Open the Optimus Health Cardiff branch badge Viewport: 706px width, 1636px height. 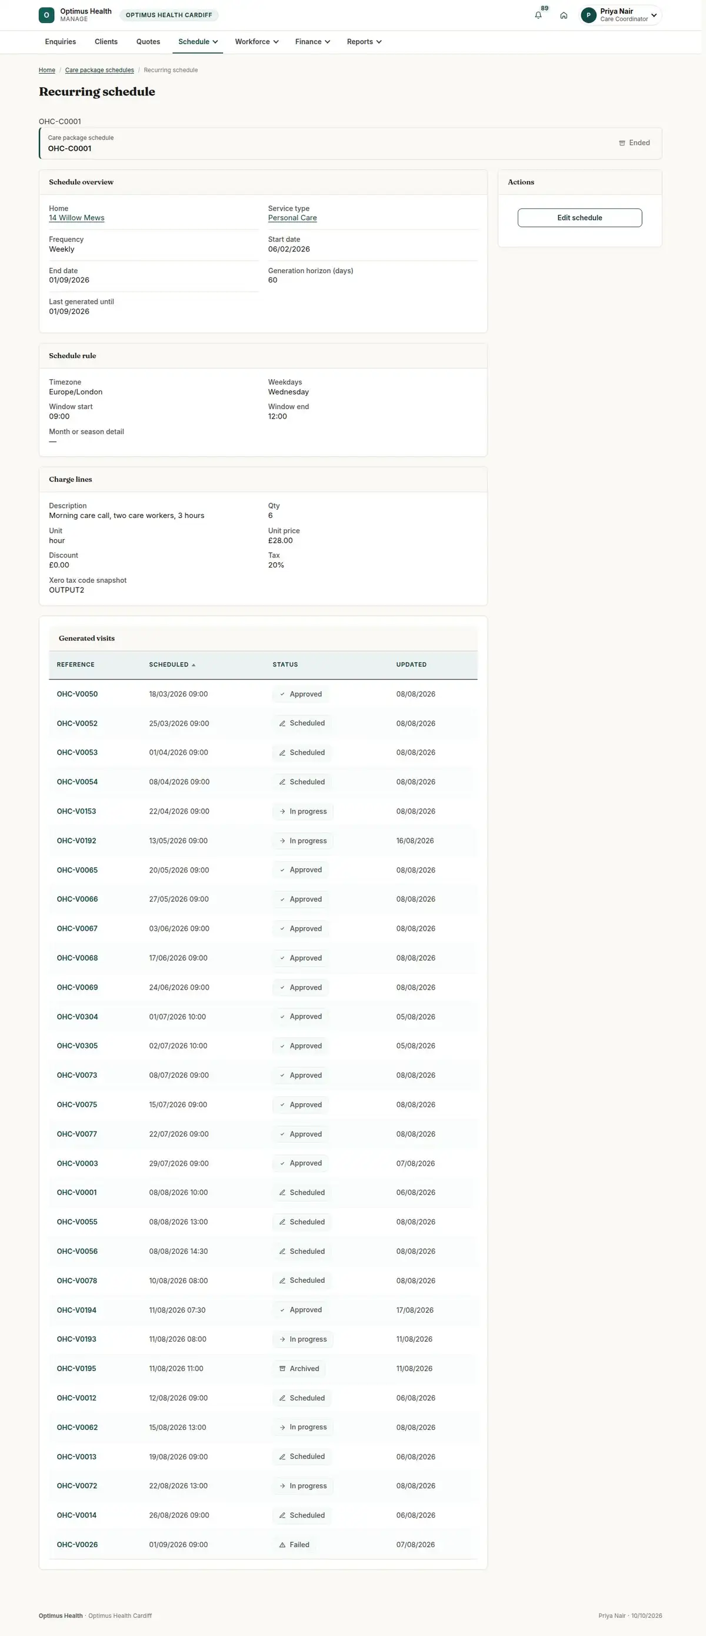(x=169, y=15)
